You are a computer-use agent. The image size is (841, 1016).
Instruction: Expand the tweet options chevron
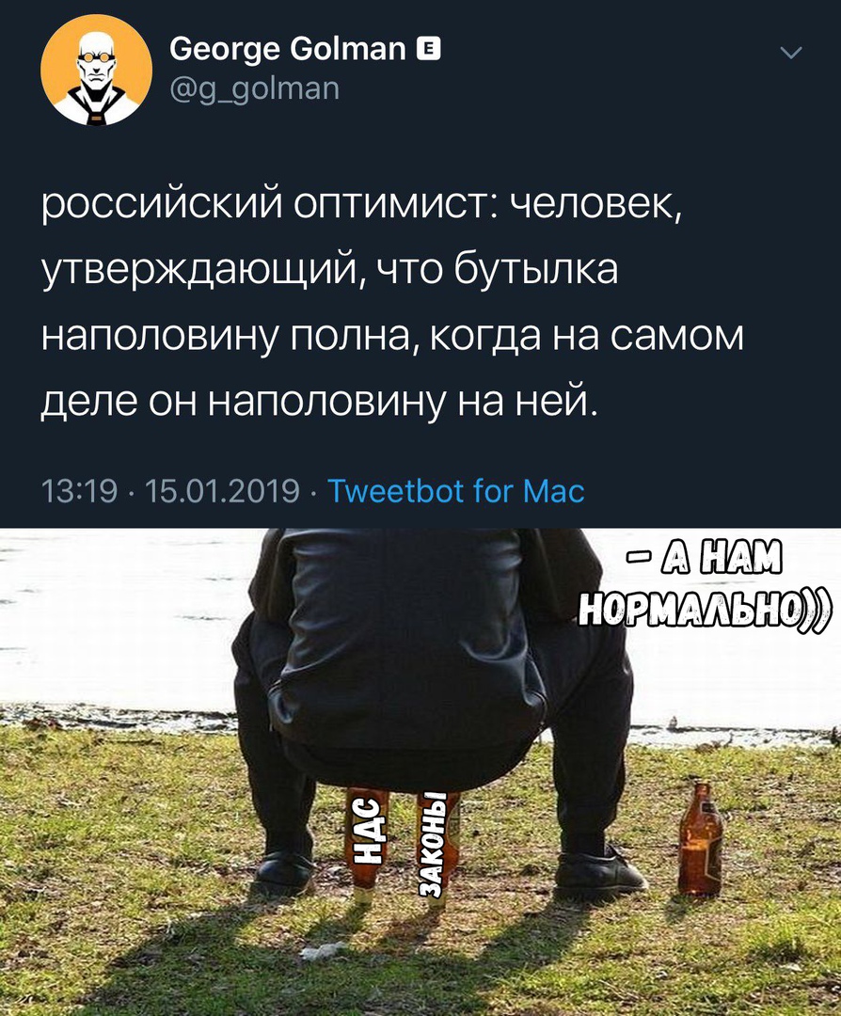[791, 53]
